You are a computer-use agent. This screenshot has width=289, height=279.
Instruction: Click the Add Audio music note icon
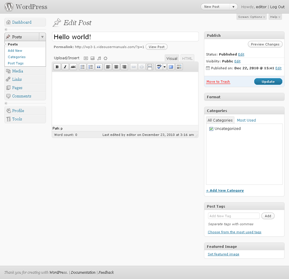click(99, 58)
